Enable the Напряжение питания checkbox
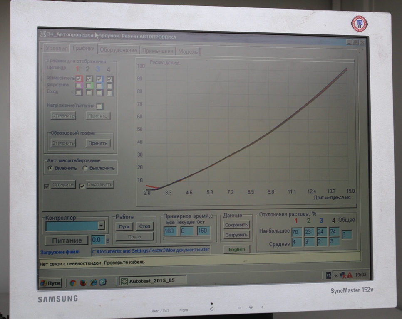Screen dimensions: 402x319 [x=99, y=106]
